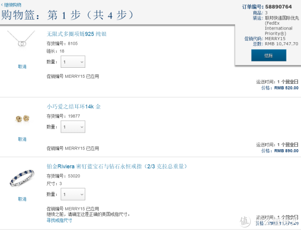Open the 小巧爱之结耳环14k 金 product link
Viewport: 301px width, 230px height.
[74, 106]
